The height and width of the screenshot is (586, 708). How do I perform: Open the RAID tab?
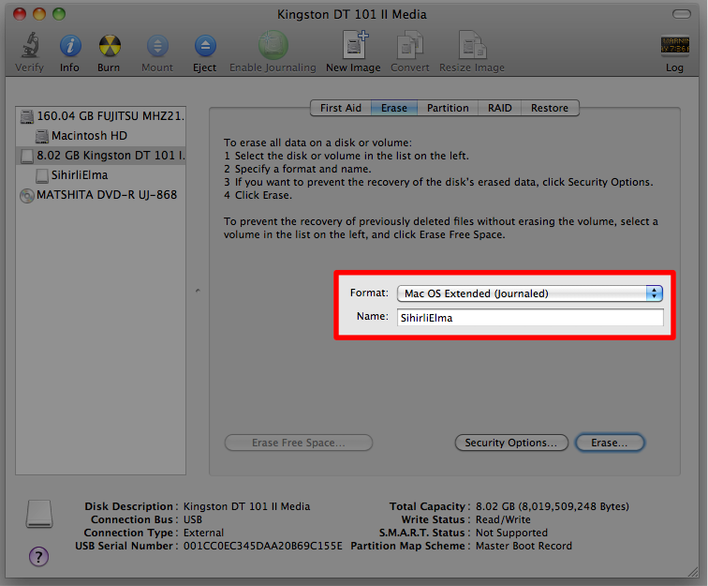500,108
